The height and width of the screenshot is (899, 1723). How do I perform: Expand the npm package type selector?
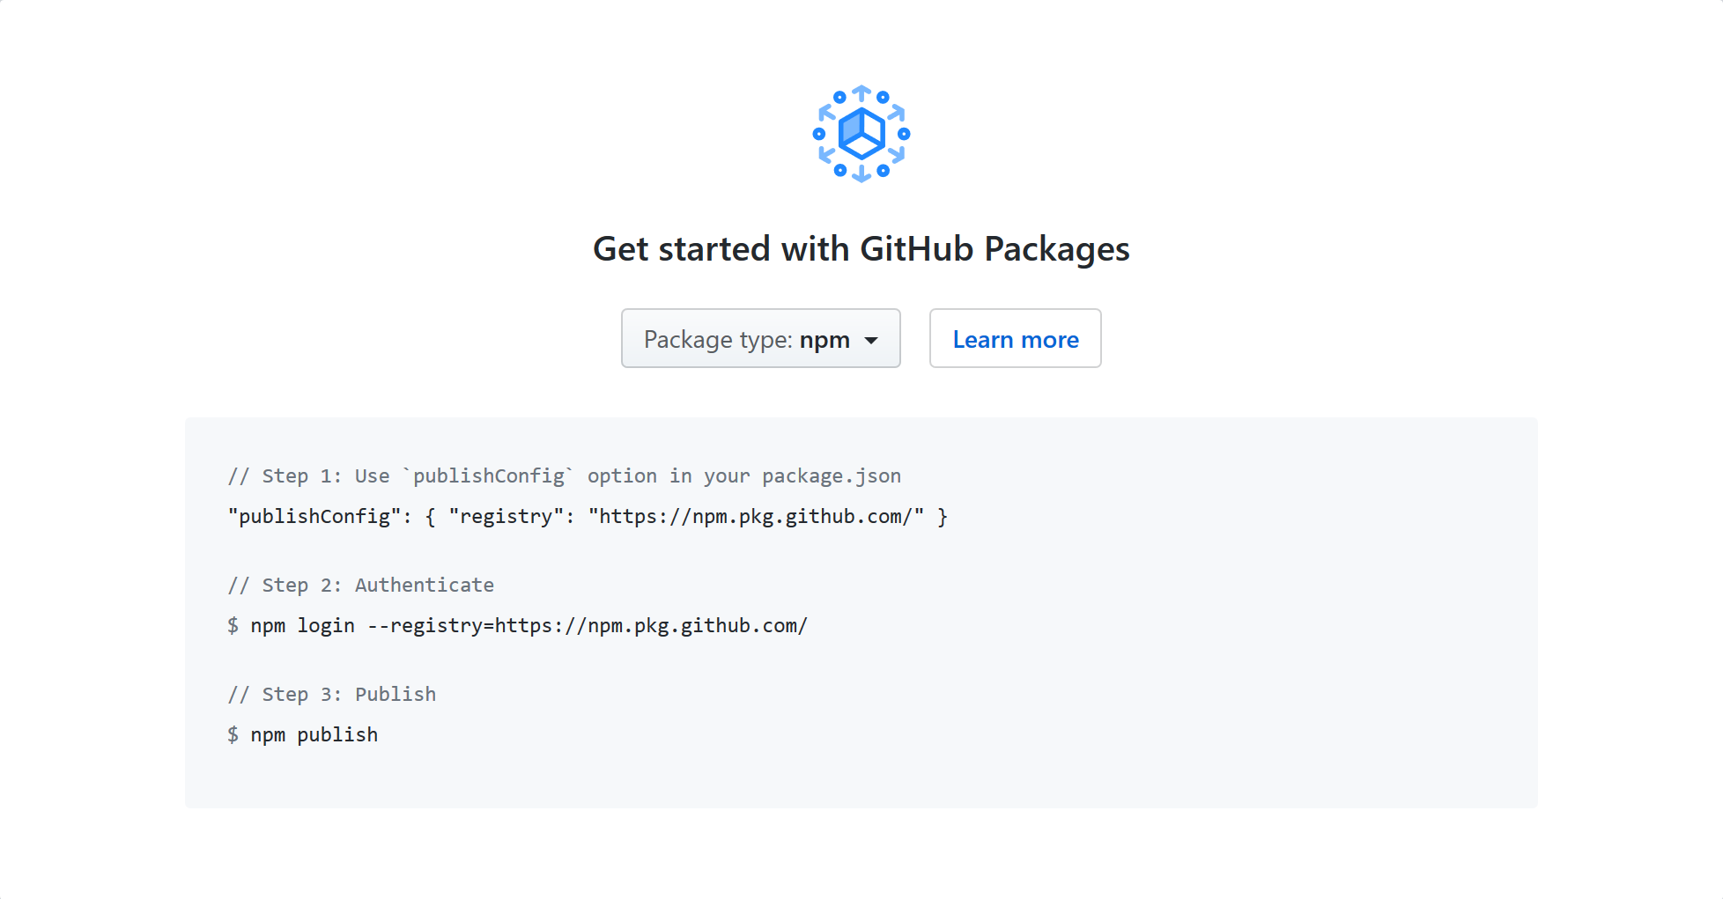760,339
